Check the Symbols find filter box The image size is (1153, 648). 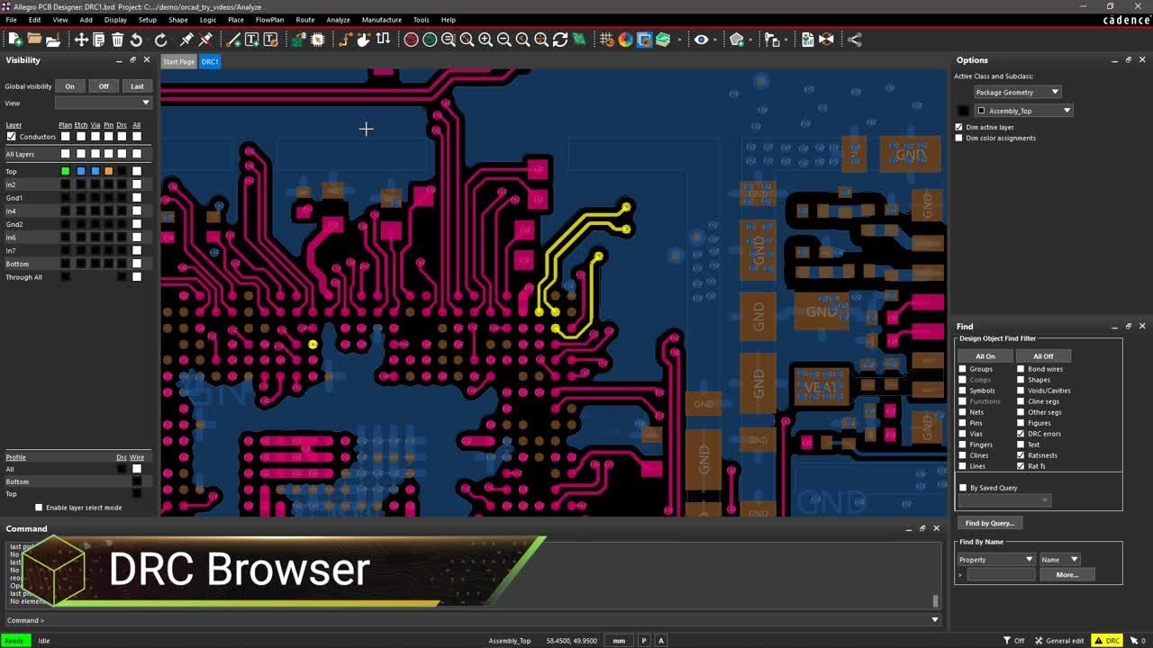[x=963, y=391]
